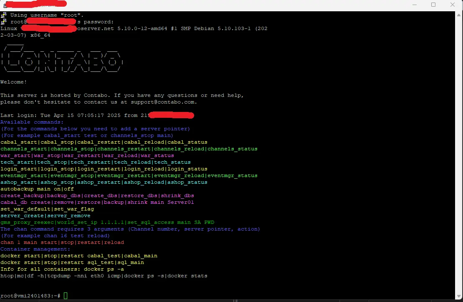The image size is (463, 302).
Task: Click the 'htop' command text
Action: point(7,276)
